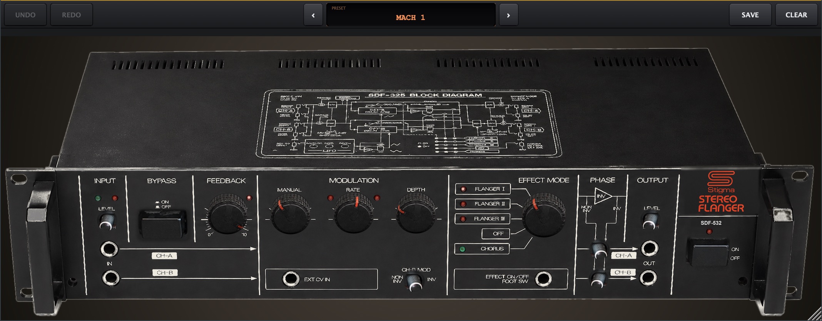Select the OFF effect mode
Viewport: 822px width, 321px height.
click(x=496, y=234)
